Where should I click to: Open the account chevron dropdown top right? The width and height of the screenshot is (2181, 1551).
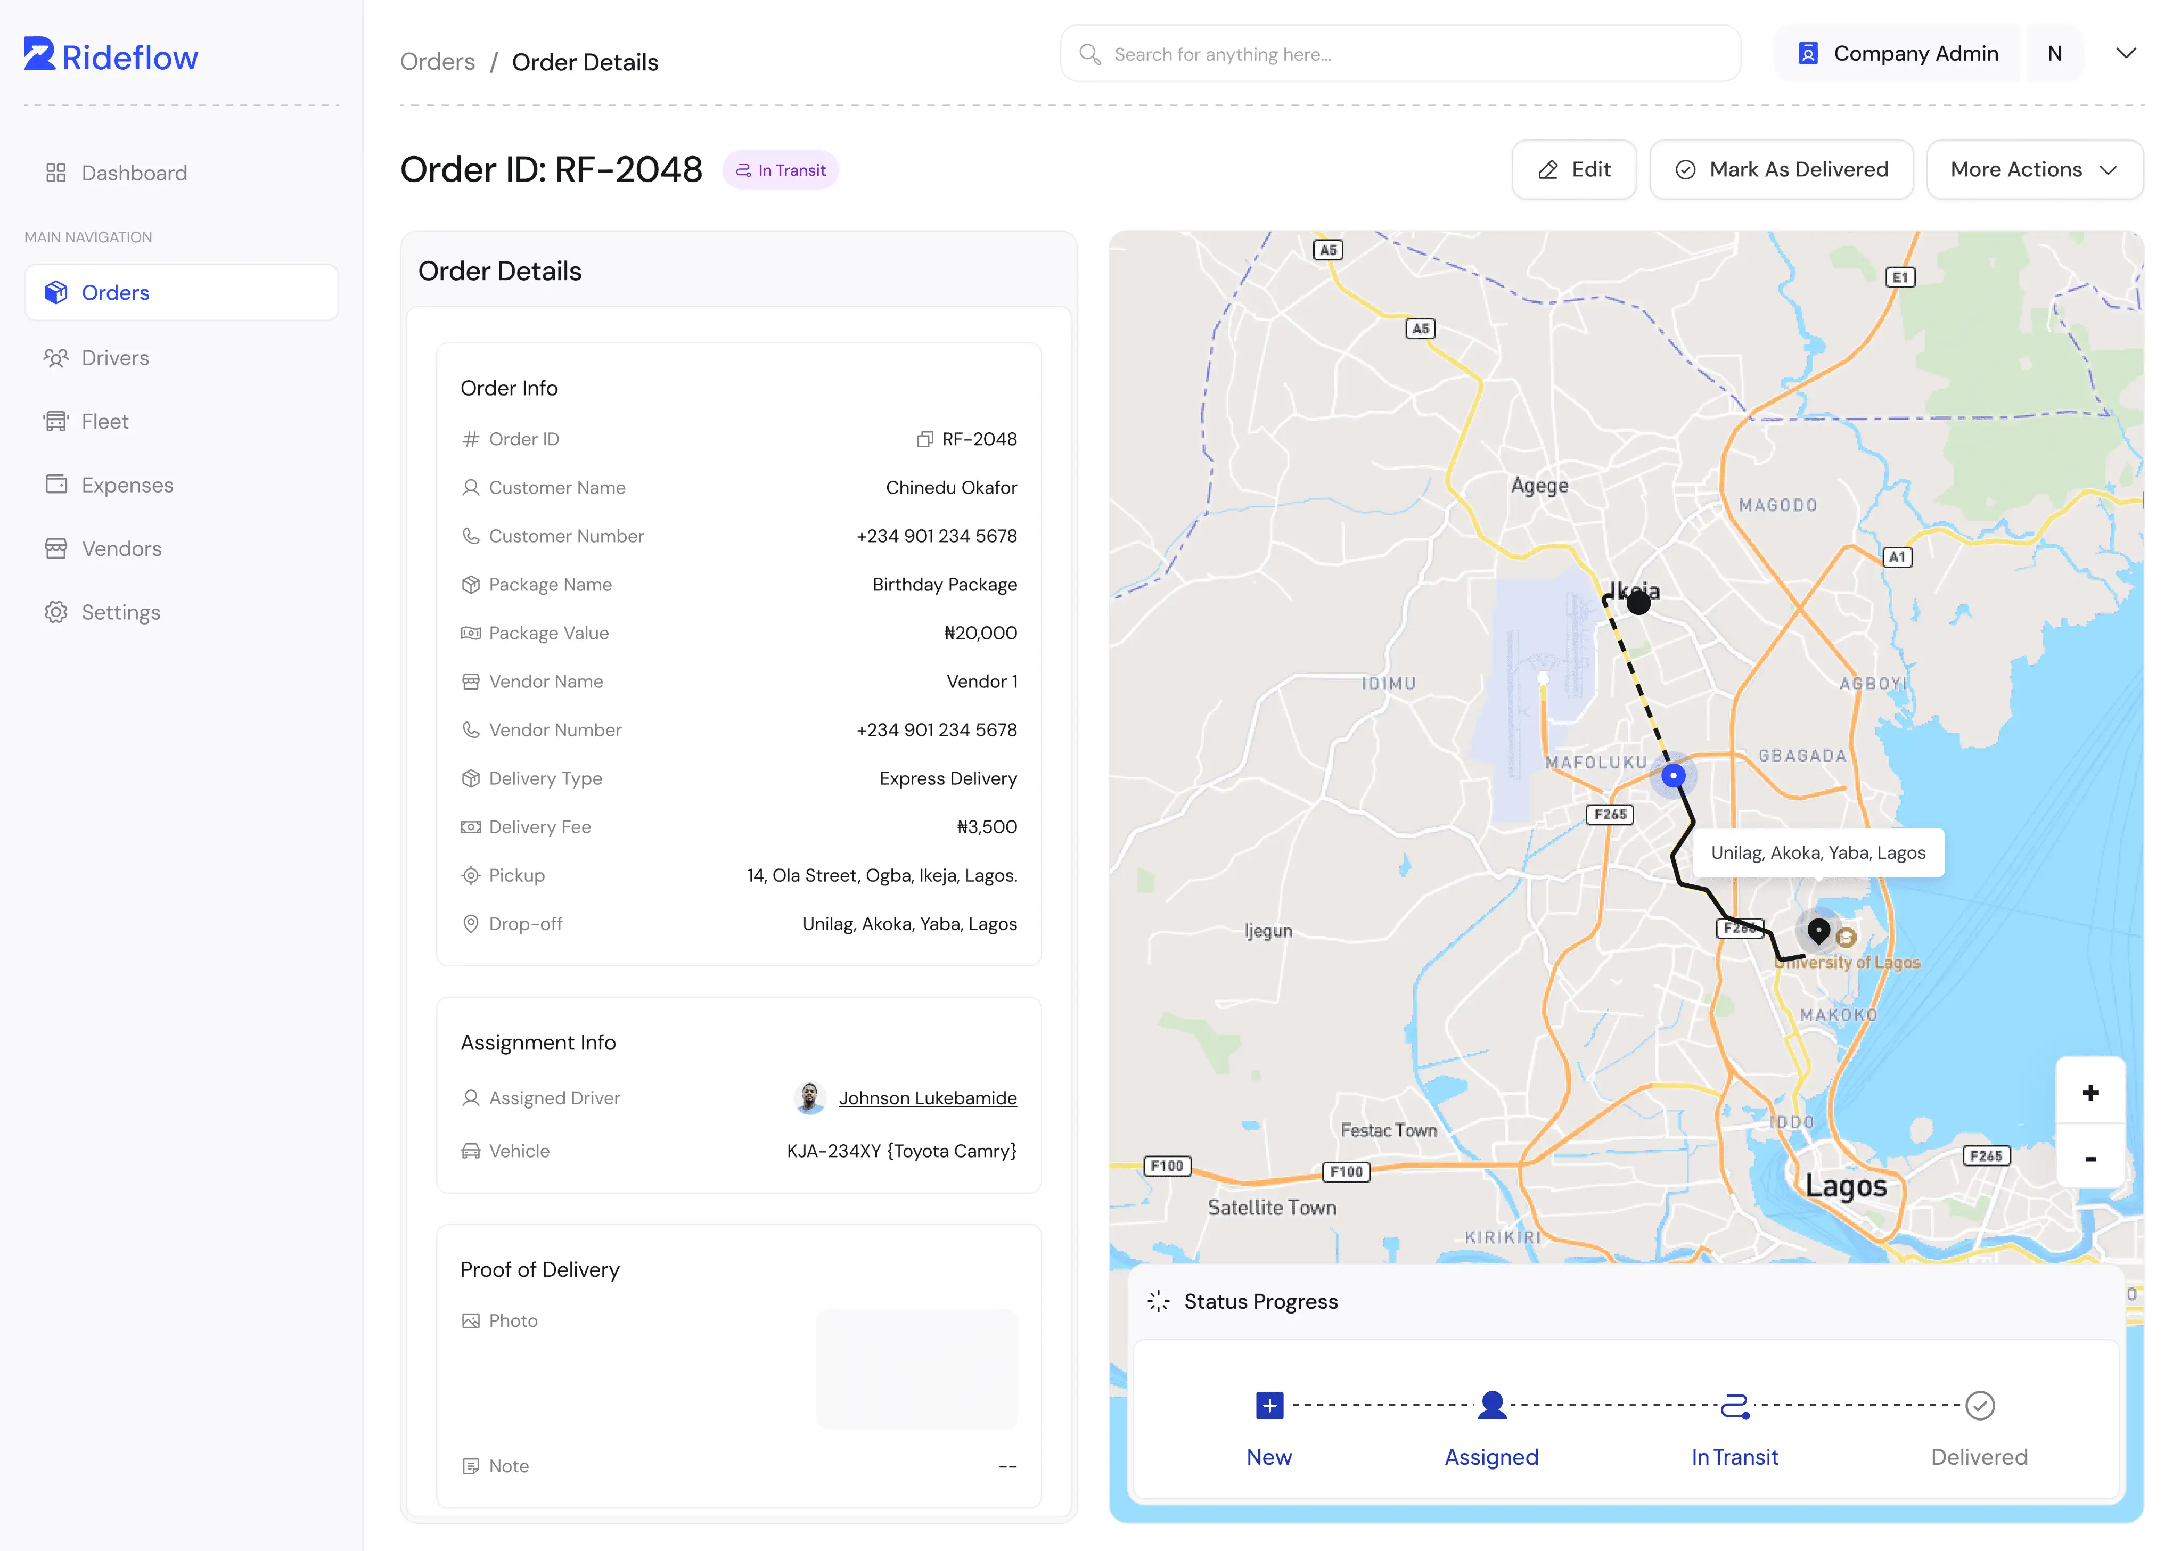[2127, 53]
